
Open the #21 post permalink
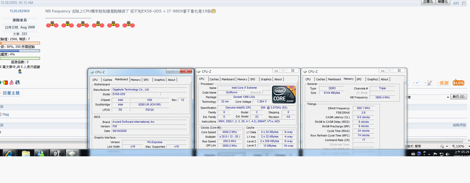click(x=456, y=3)
